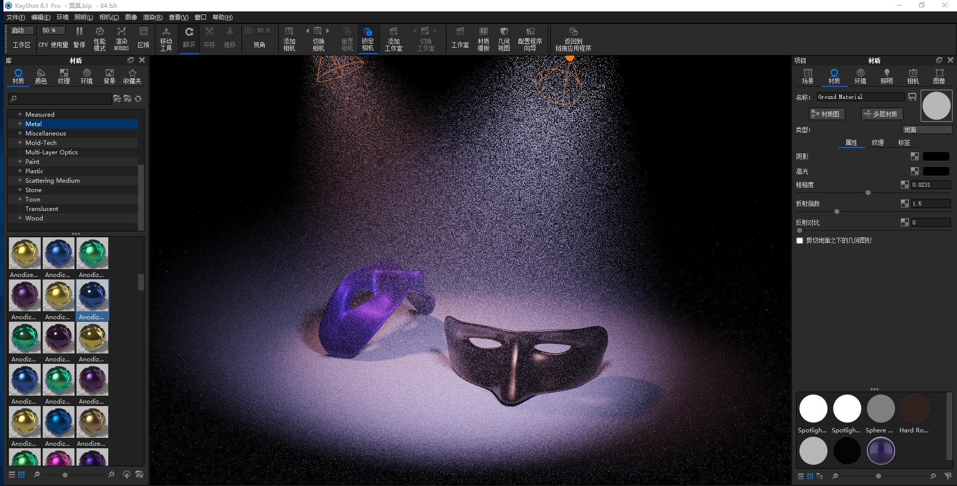Launch the 配置程序向导 configurator wizard
Screen dimensions: 957x486
530,38
